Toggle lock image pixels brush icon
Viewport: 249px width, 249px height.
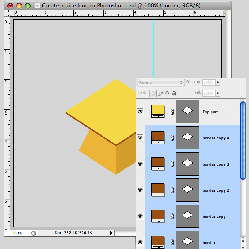160,93
